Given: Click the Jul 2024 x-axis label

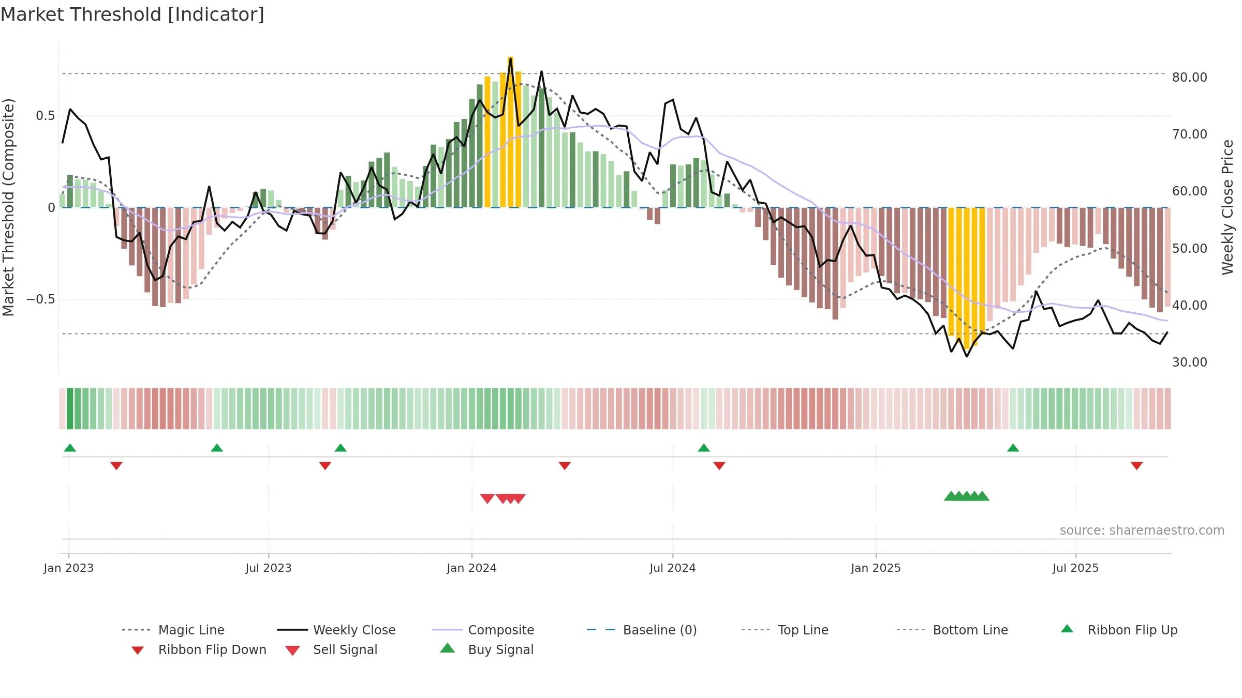Looking at the screenshot, I should 673,568.
